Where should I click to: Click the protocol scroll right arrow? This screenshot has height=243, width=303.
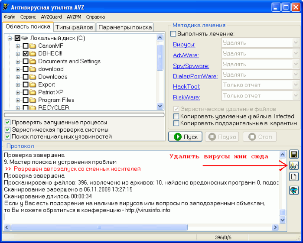(275, 227)
